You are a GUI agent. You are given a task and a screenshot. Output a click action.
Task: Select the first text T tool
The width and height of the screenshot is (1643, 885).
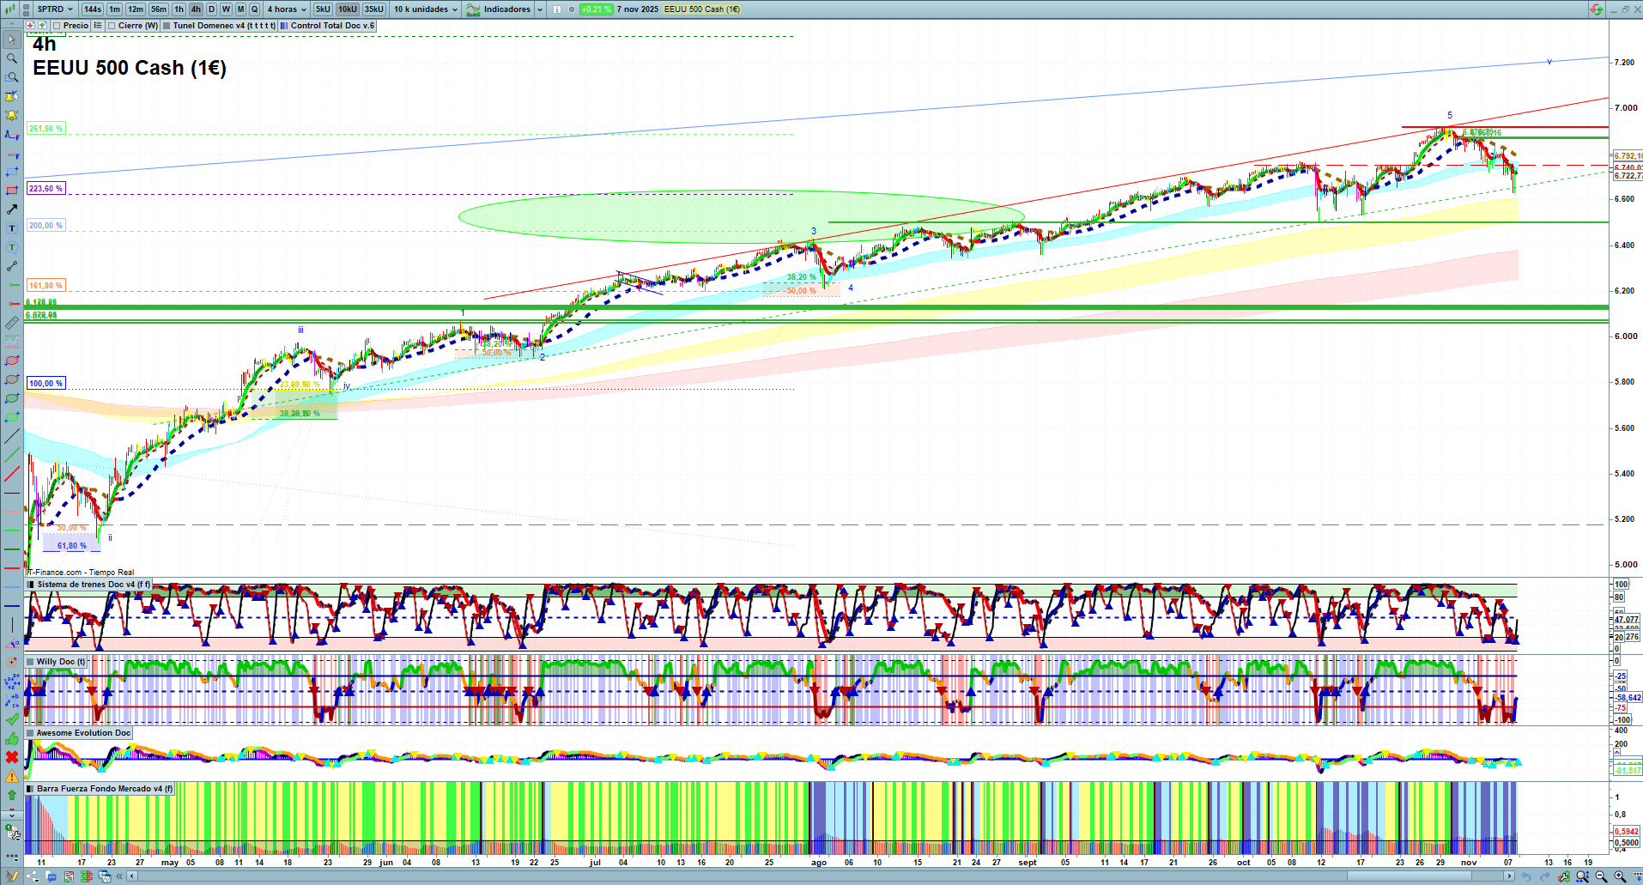[x=12, y=228]
